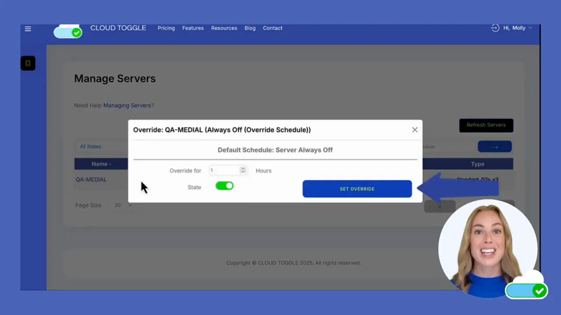The height and width of the screenshot is (315, 561).
Task: Click the Refresh Servers button
Action: point(486,125)
